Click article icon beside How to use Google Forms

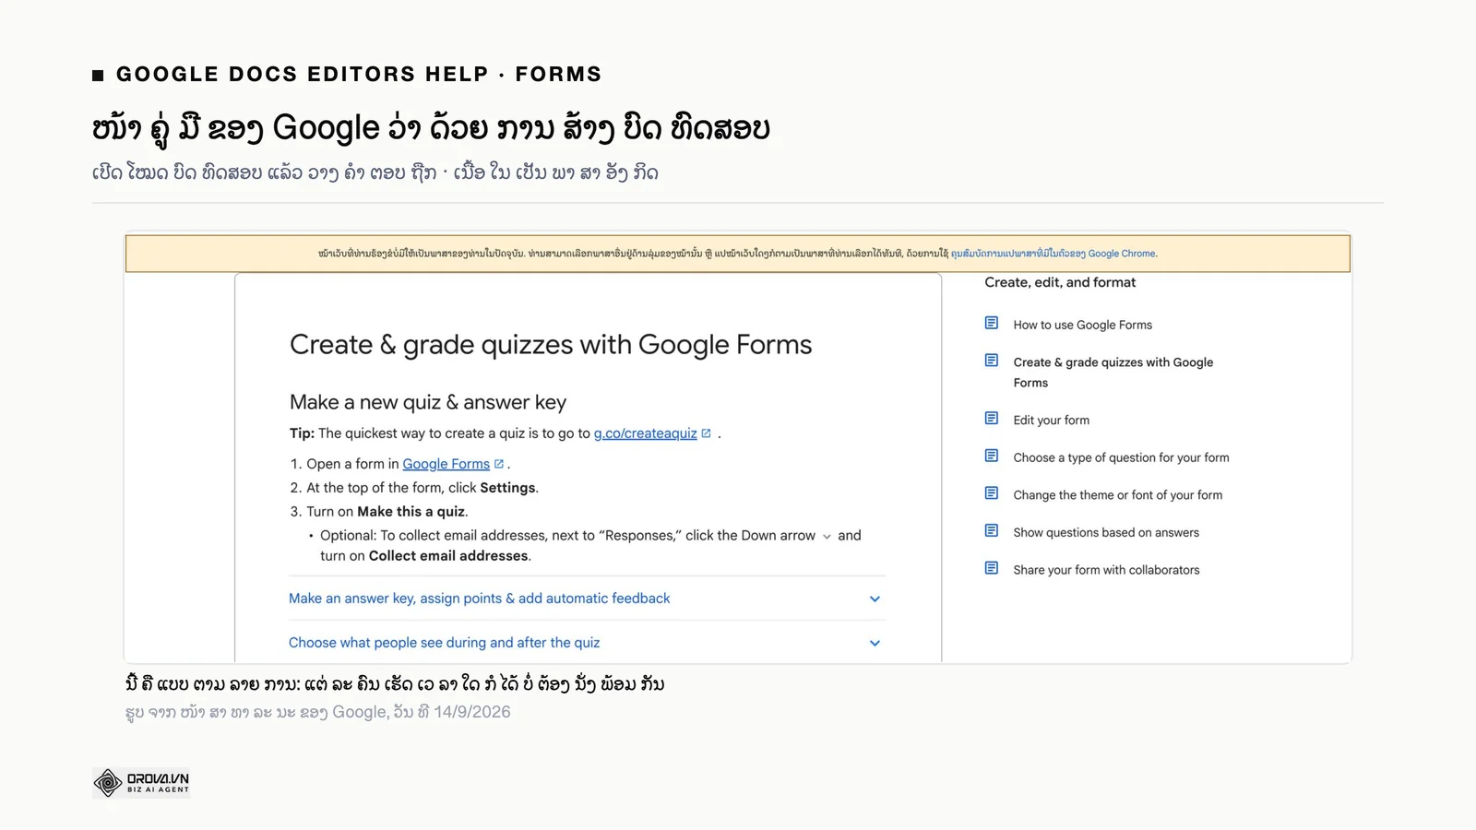[x=992, y=323]
